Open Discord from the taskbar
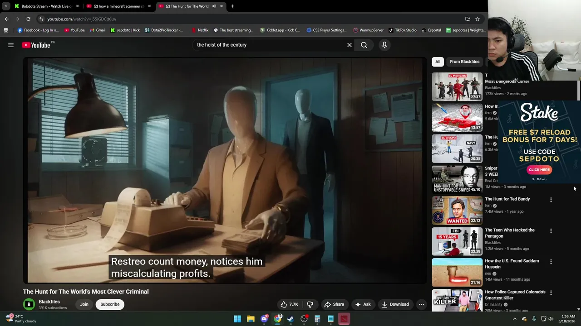The height and width of the screenshot is (326, 581). coord(264,319)
